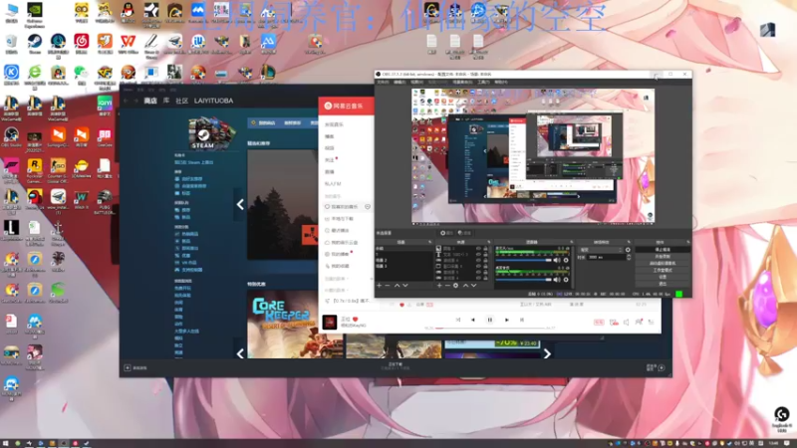This screenshot has width=797, height=448.
Task: Hide the image source in OBS
Action: point(478,248)
